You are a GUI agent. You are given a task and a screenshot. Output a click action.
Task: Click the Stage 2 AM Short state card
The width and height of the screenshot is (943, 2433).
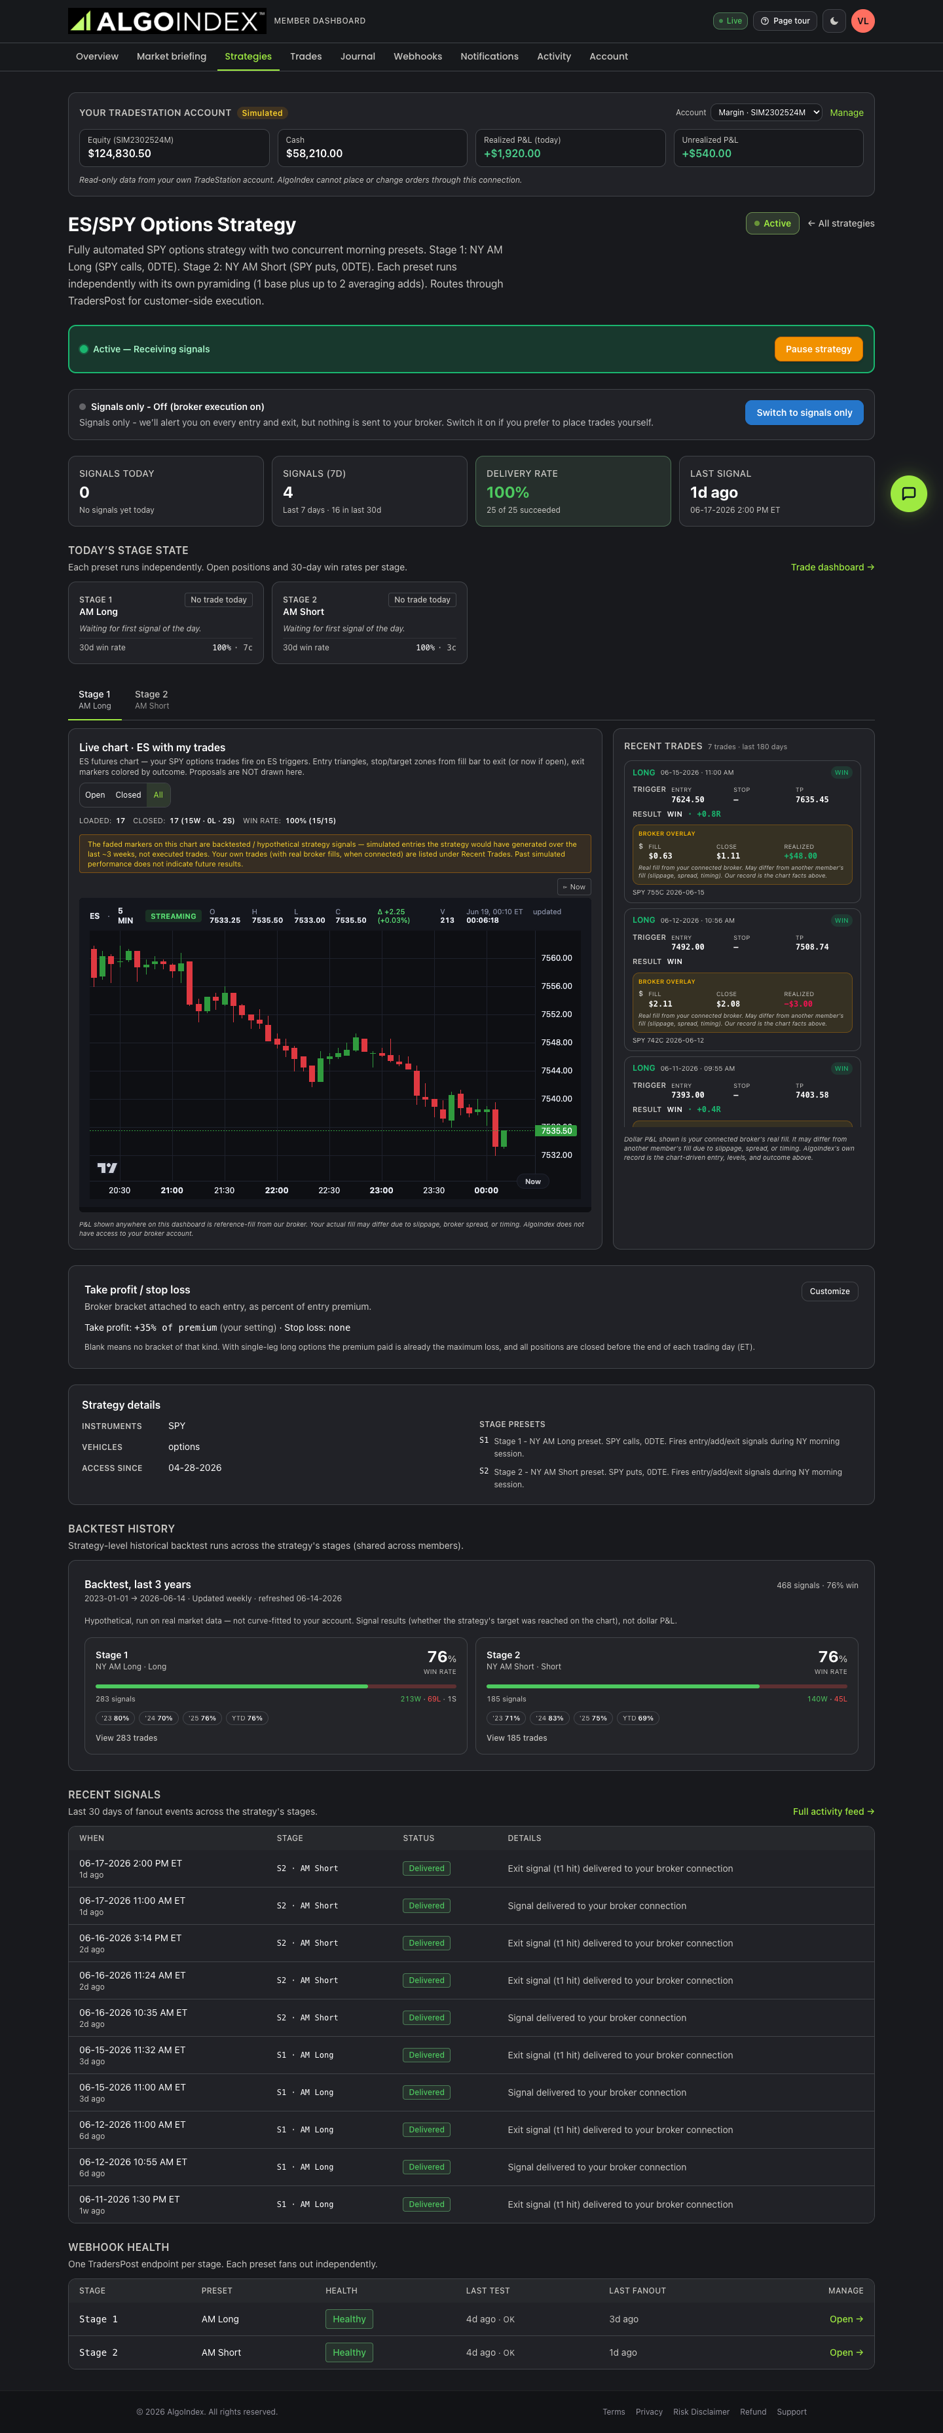pos(369,623)
